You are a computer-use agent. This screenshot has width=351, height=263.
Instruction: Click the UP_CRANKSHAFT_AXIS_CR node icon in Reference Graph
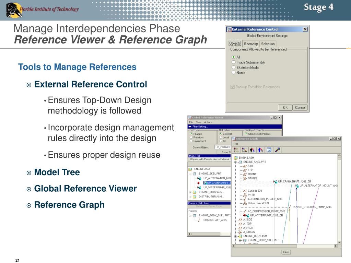click(275, 182)
